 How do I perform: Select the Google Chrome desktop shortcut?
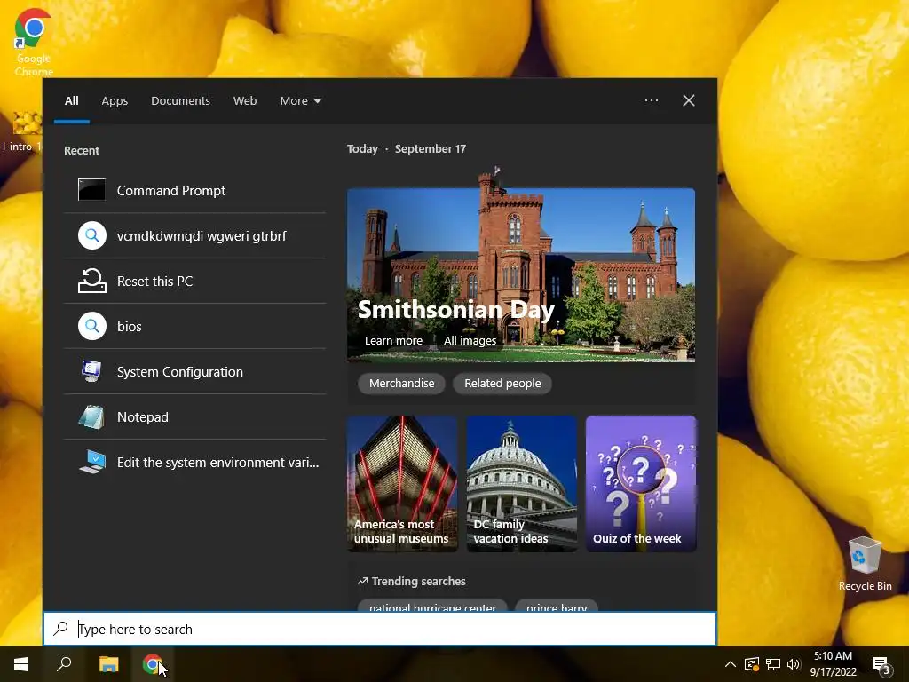(x=34, y=43)
